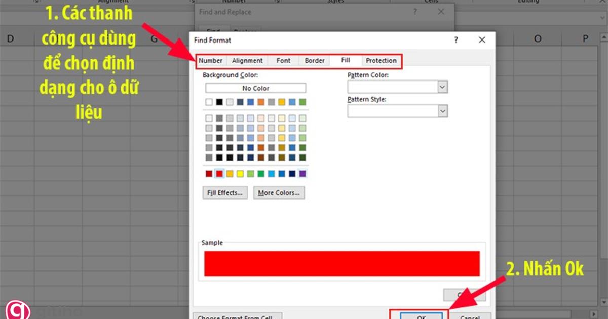Viewport: 608px width, 319px height.
Task: Select the pure white theme swatch
Action: coord(209,102)
